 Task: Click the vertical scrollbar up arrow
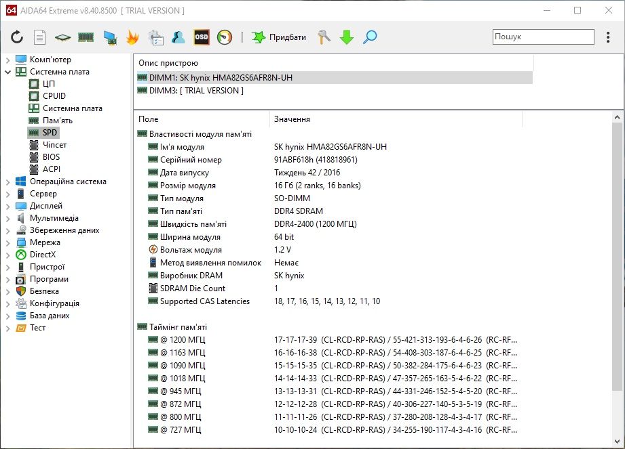click(x=617, y=117)
